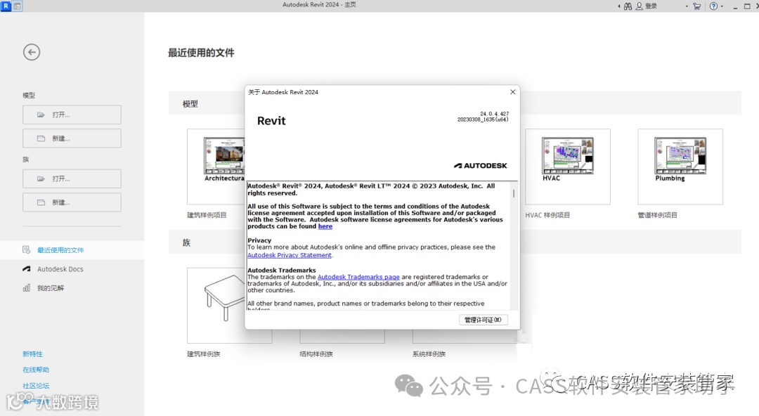Click the back arrow circle button

coord(32,52)
